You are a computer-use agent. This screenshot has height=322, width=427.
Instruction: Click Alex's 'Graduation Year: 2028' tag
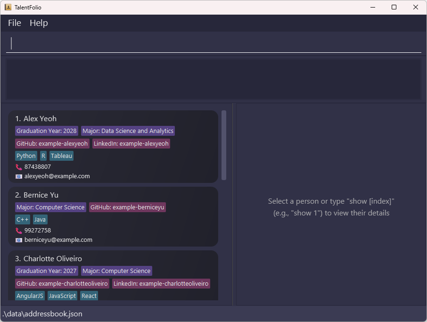pos(46,131)
